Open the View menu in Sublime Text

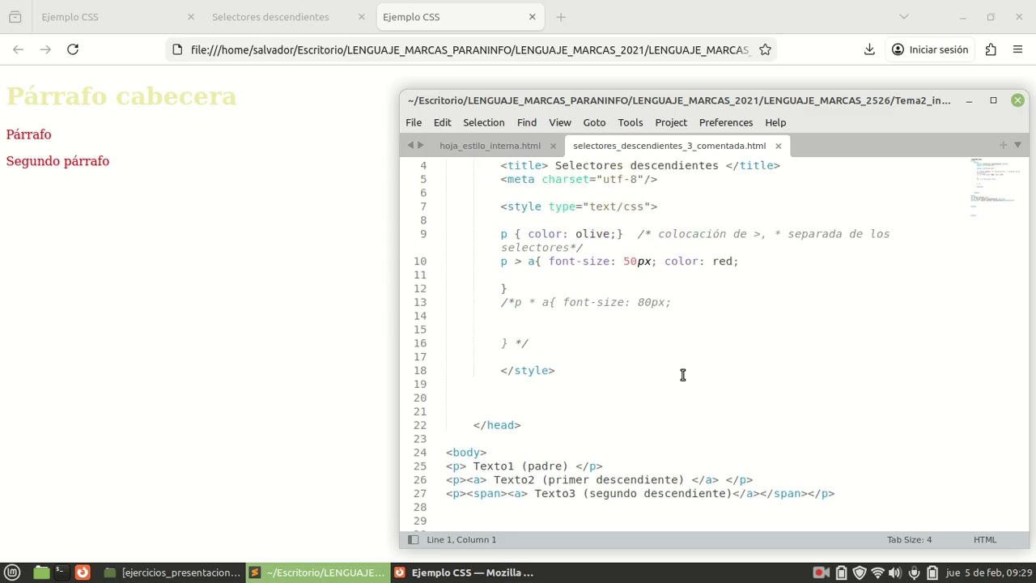point(560,122)
